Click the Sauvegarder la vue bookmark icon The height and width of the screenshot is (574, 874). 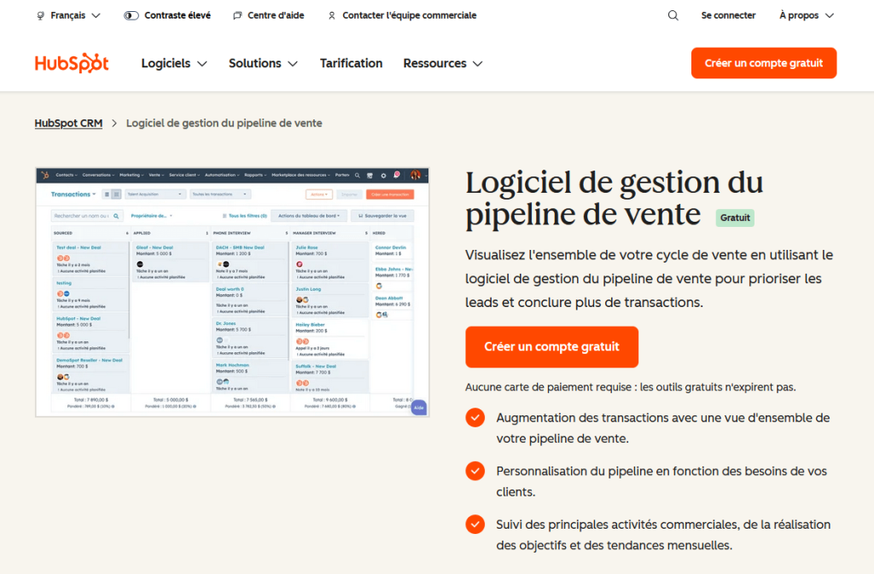pos(359,215)
